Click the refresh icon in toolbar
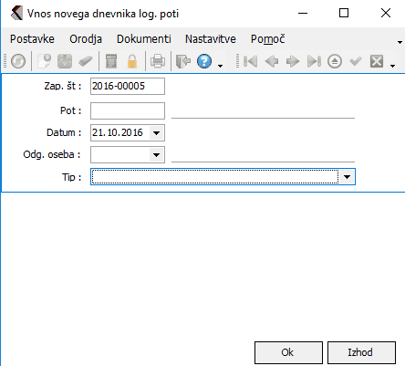The height and width of the screenshot is (366, 405). click(x=18, y=61)
